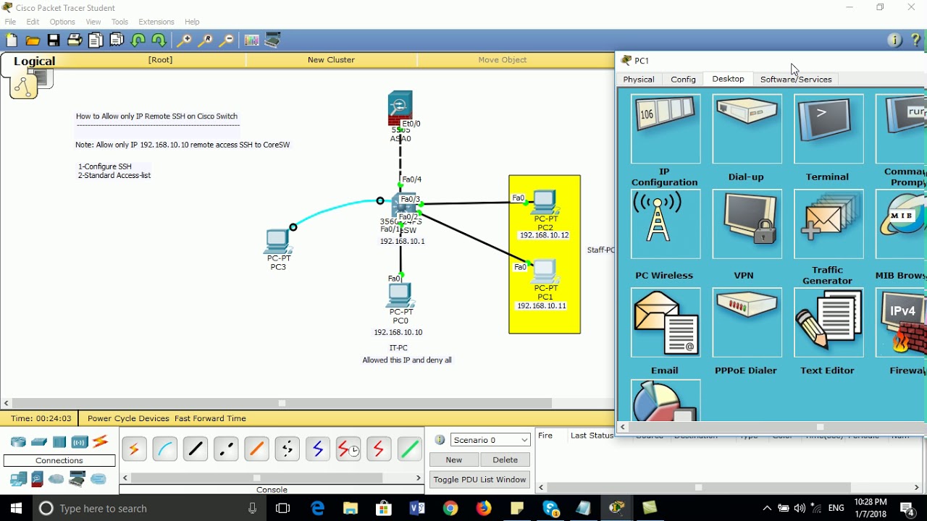Viewport: 927px width, 521px height.
Task: Select the console cable connection
Action: click(164, 449)
